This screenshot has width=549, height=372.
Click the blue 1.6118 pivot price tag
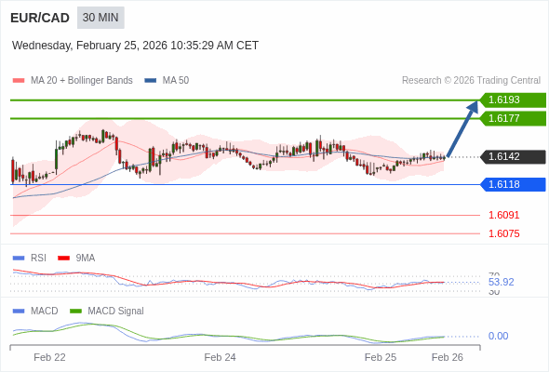coord(513,184)
